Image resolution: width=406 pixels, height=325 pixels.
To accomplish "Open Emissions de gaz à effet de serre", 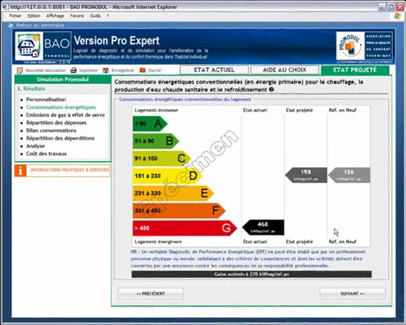I will coord(65,115).
